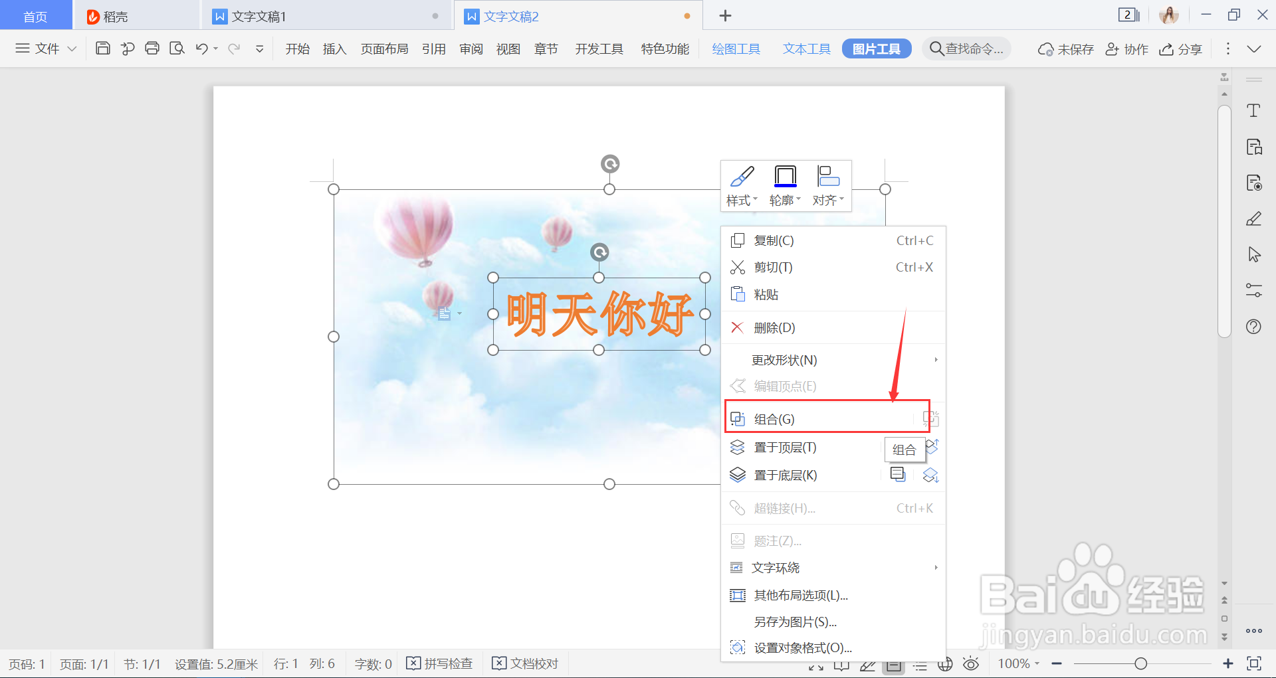Expand the 文字环绕 submenu

775,567
